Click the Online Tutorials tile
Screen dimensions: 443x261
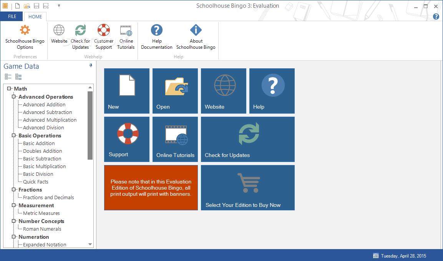pyautogui.click(x=175, y=139)
